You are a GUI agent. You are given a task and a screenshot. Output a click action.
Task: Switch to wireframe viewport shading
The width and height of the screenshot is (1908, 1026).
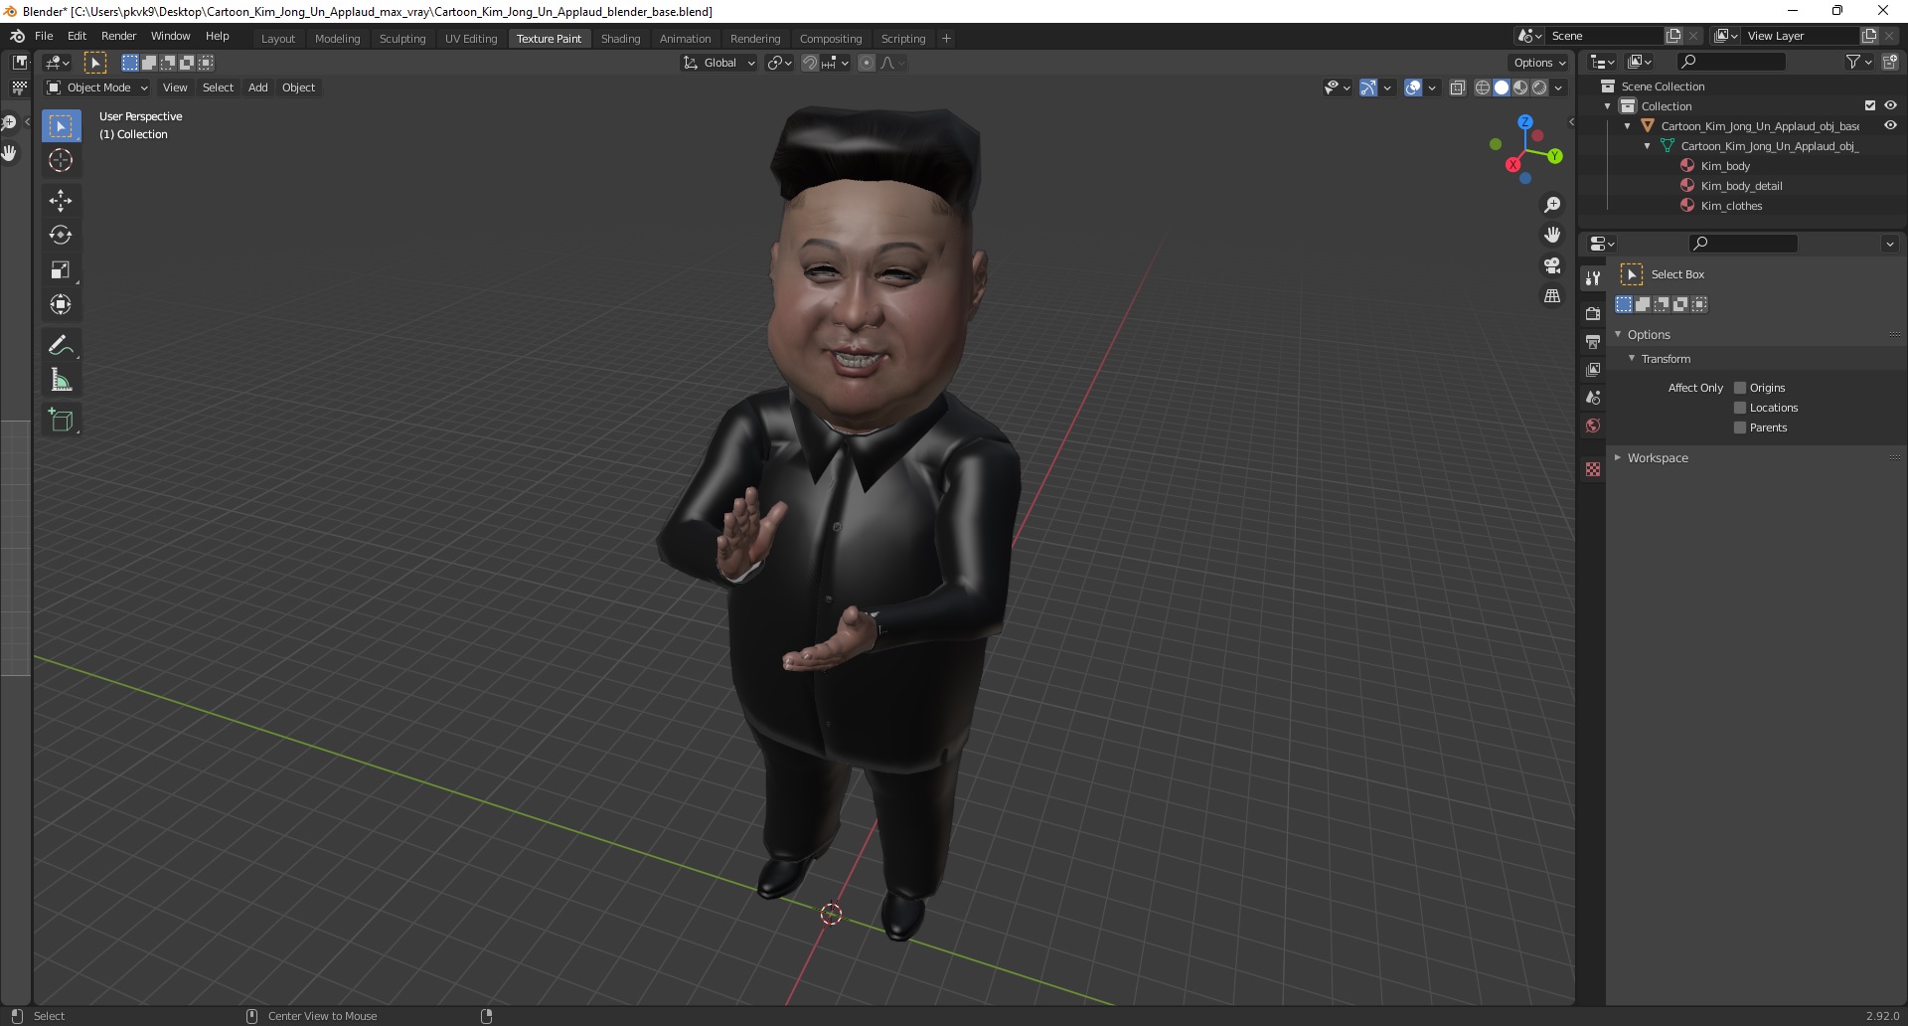point(1482,87)
